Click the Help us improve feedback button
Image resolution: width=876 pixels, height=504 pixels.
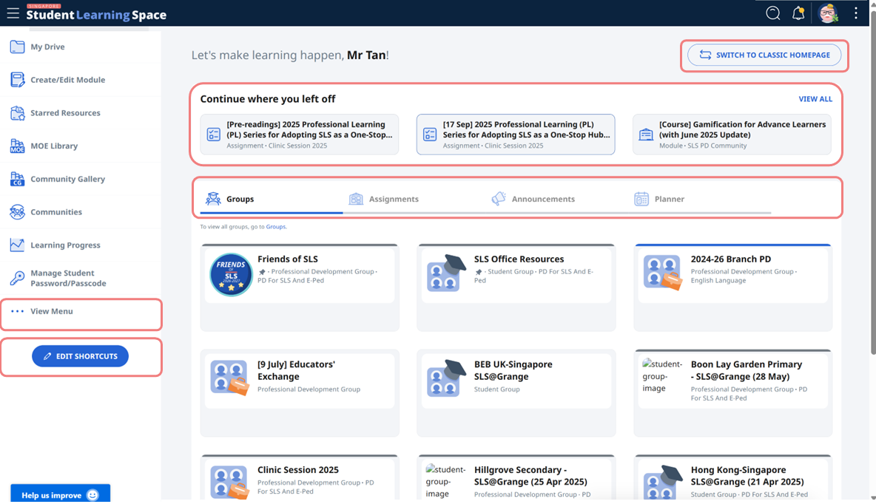tap(60, 494)
